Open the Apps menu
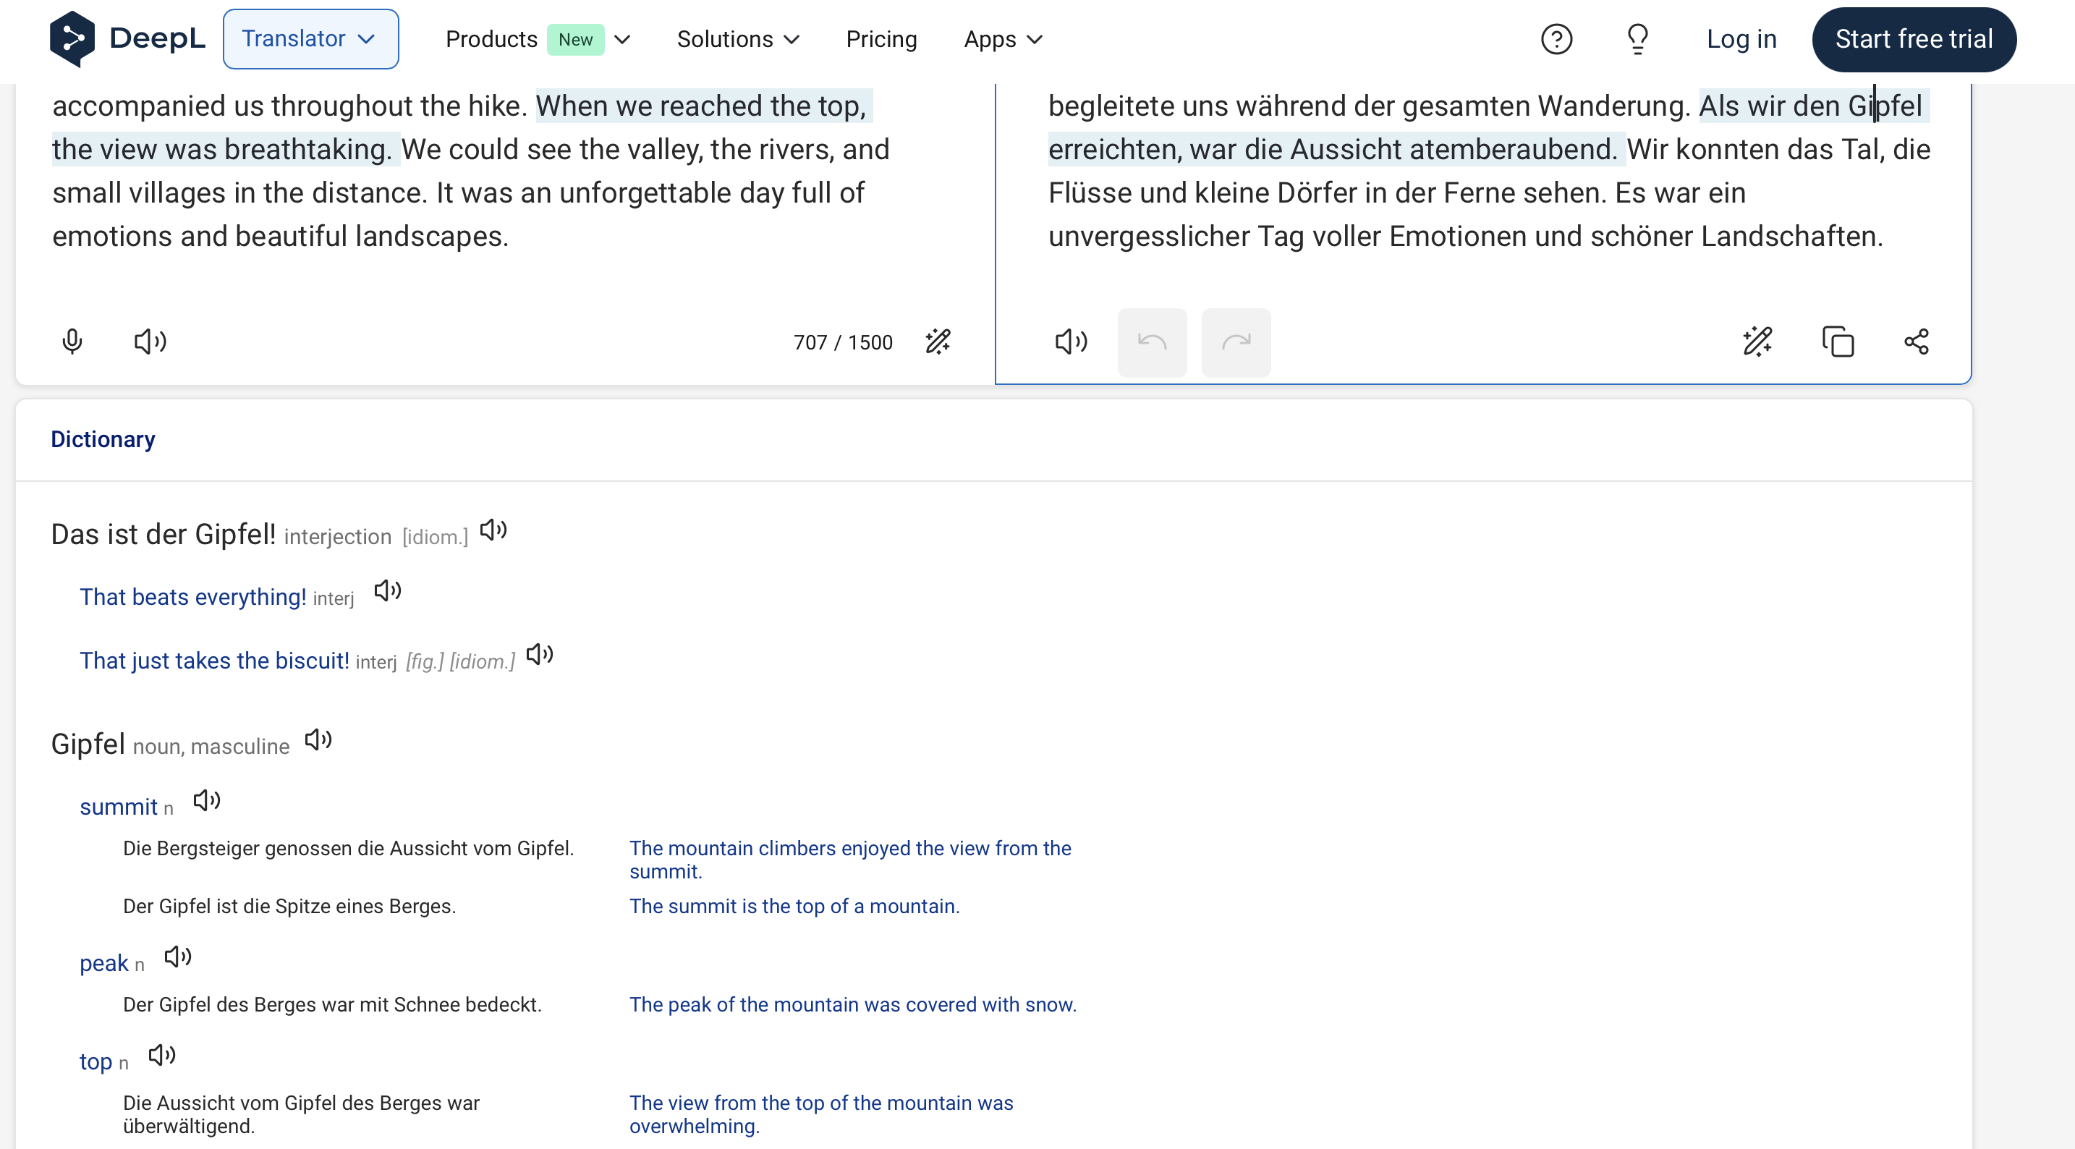The width and height of the screenshot is (2075, 1149). [1003, 40]
